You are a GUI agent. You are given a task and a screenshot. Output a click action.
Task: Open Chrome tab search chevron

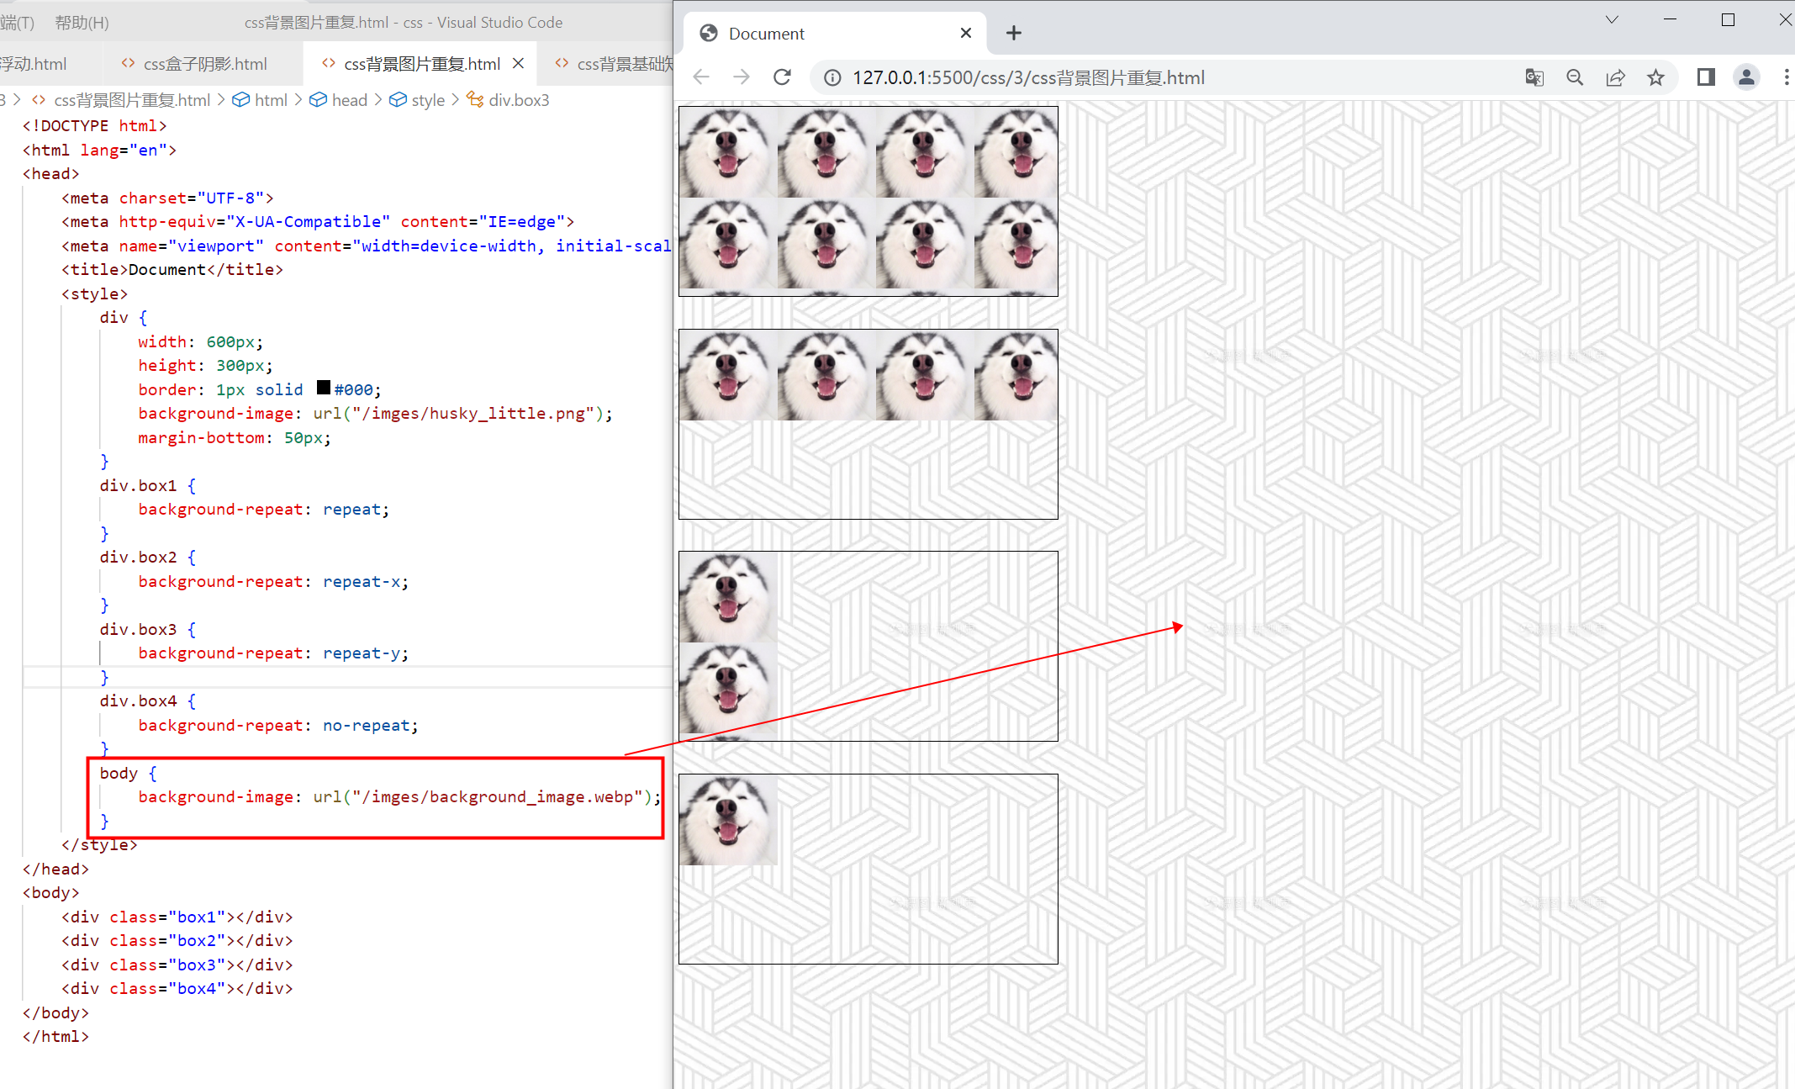tap(1612, 20)
